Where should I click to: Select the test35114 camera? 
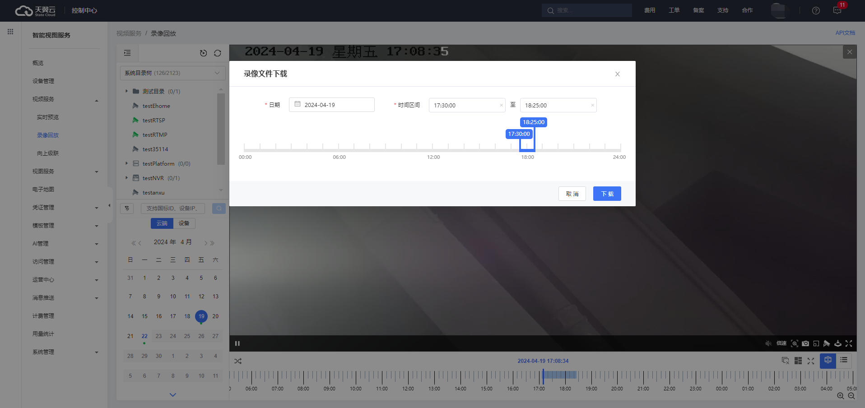point(155,149)
